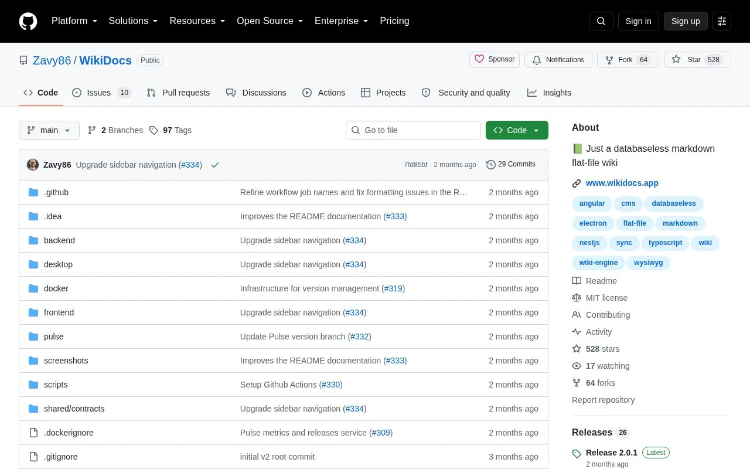The width and height of the screenshot is (750, 469).
Task: Open the Readme link in About
Action: tap(594, 281)
